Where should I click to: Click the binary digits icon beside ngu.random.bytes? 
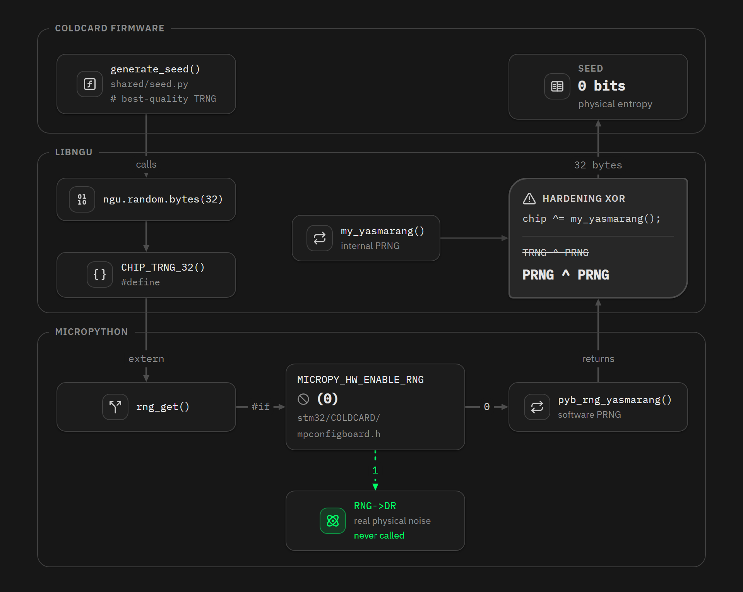[82, 199]
